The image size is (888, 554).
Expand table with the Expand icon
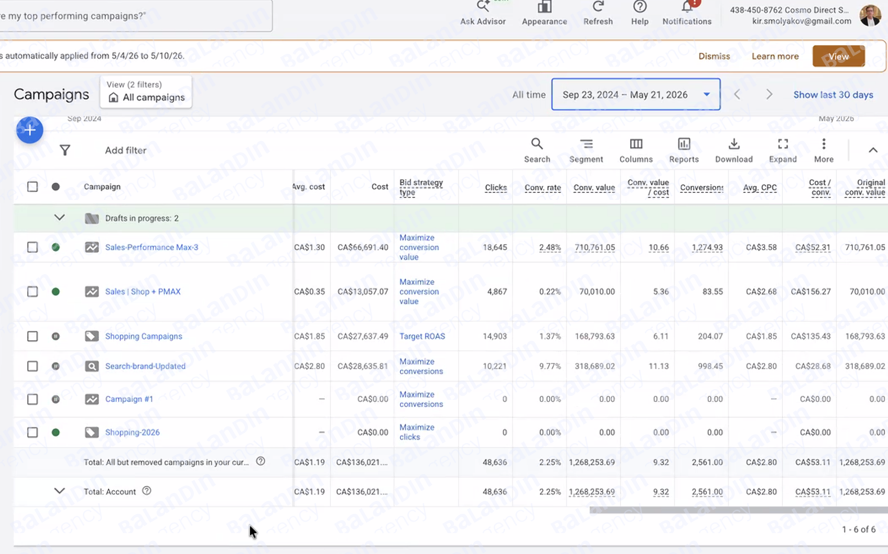tap(782, 150)
